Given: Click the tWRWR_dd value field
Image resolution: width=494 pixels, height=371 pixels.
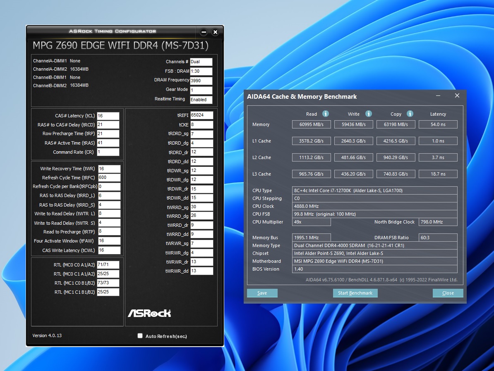Looking at the screenshot, I should coord(201,271).
